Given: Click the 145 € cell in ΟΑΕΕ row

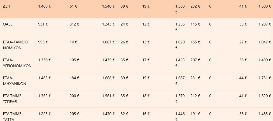Looking at the screenshot, I should click(x=195, y=24).
